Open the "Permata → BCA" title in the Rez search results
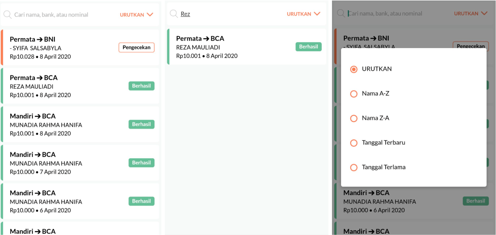Viewport: 496px width, 235px height. 200,39
